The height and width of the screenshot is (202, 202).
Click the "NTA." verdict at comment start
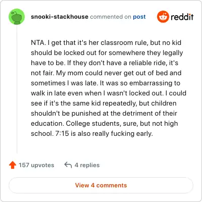(38, 42)
